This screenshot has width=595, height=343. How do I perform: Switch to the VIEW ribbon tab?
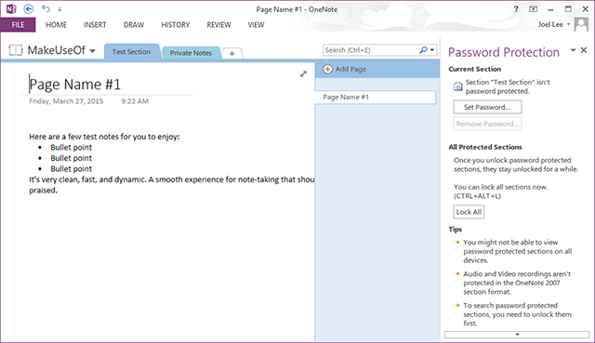pos(256,25)
